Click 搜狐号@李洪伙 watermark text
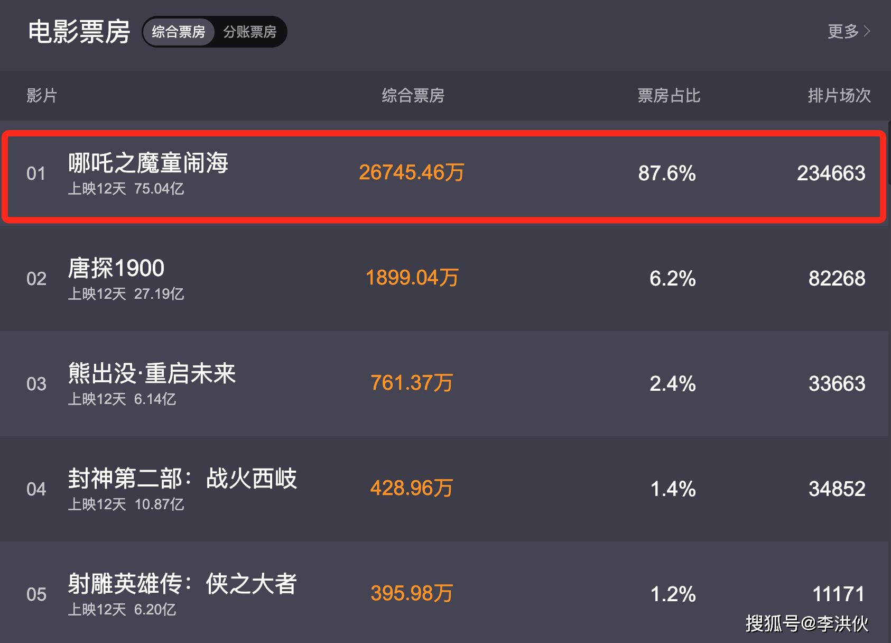 [x=807, y=623]
